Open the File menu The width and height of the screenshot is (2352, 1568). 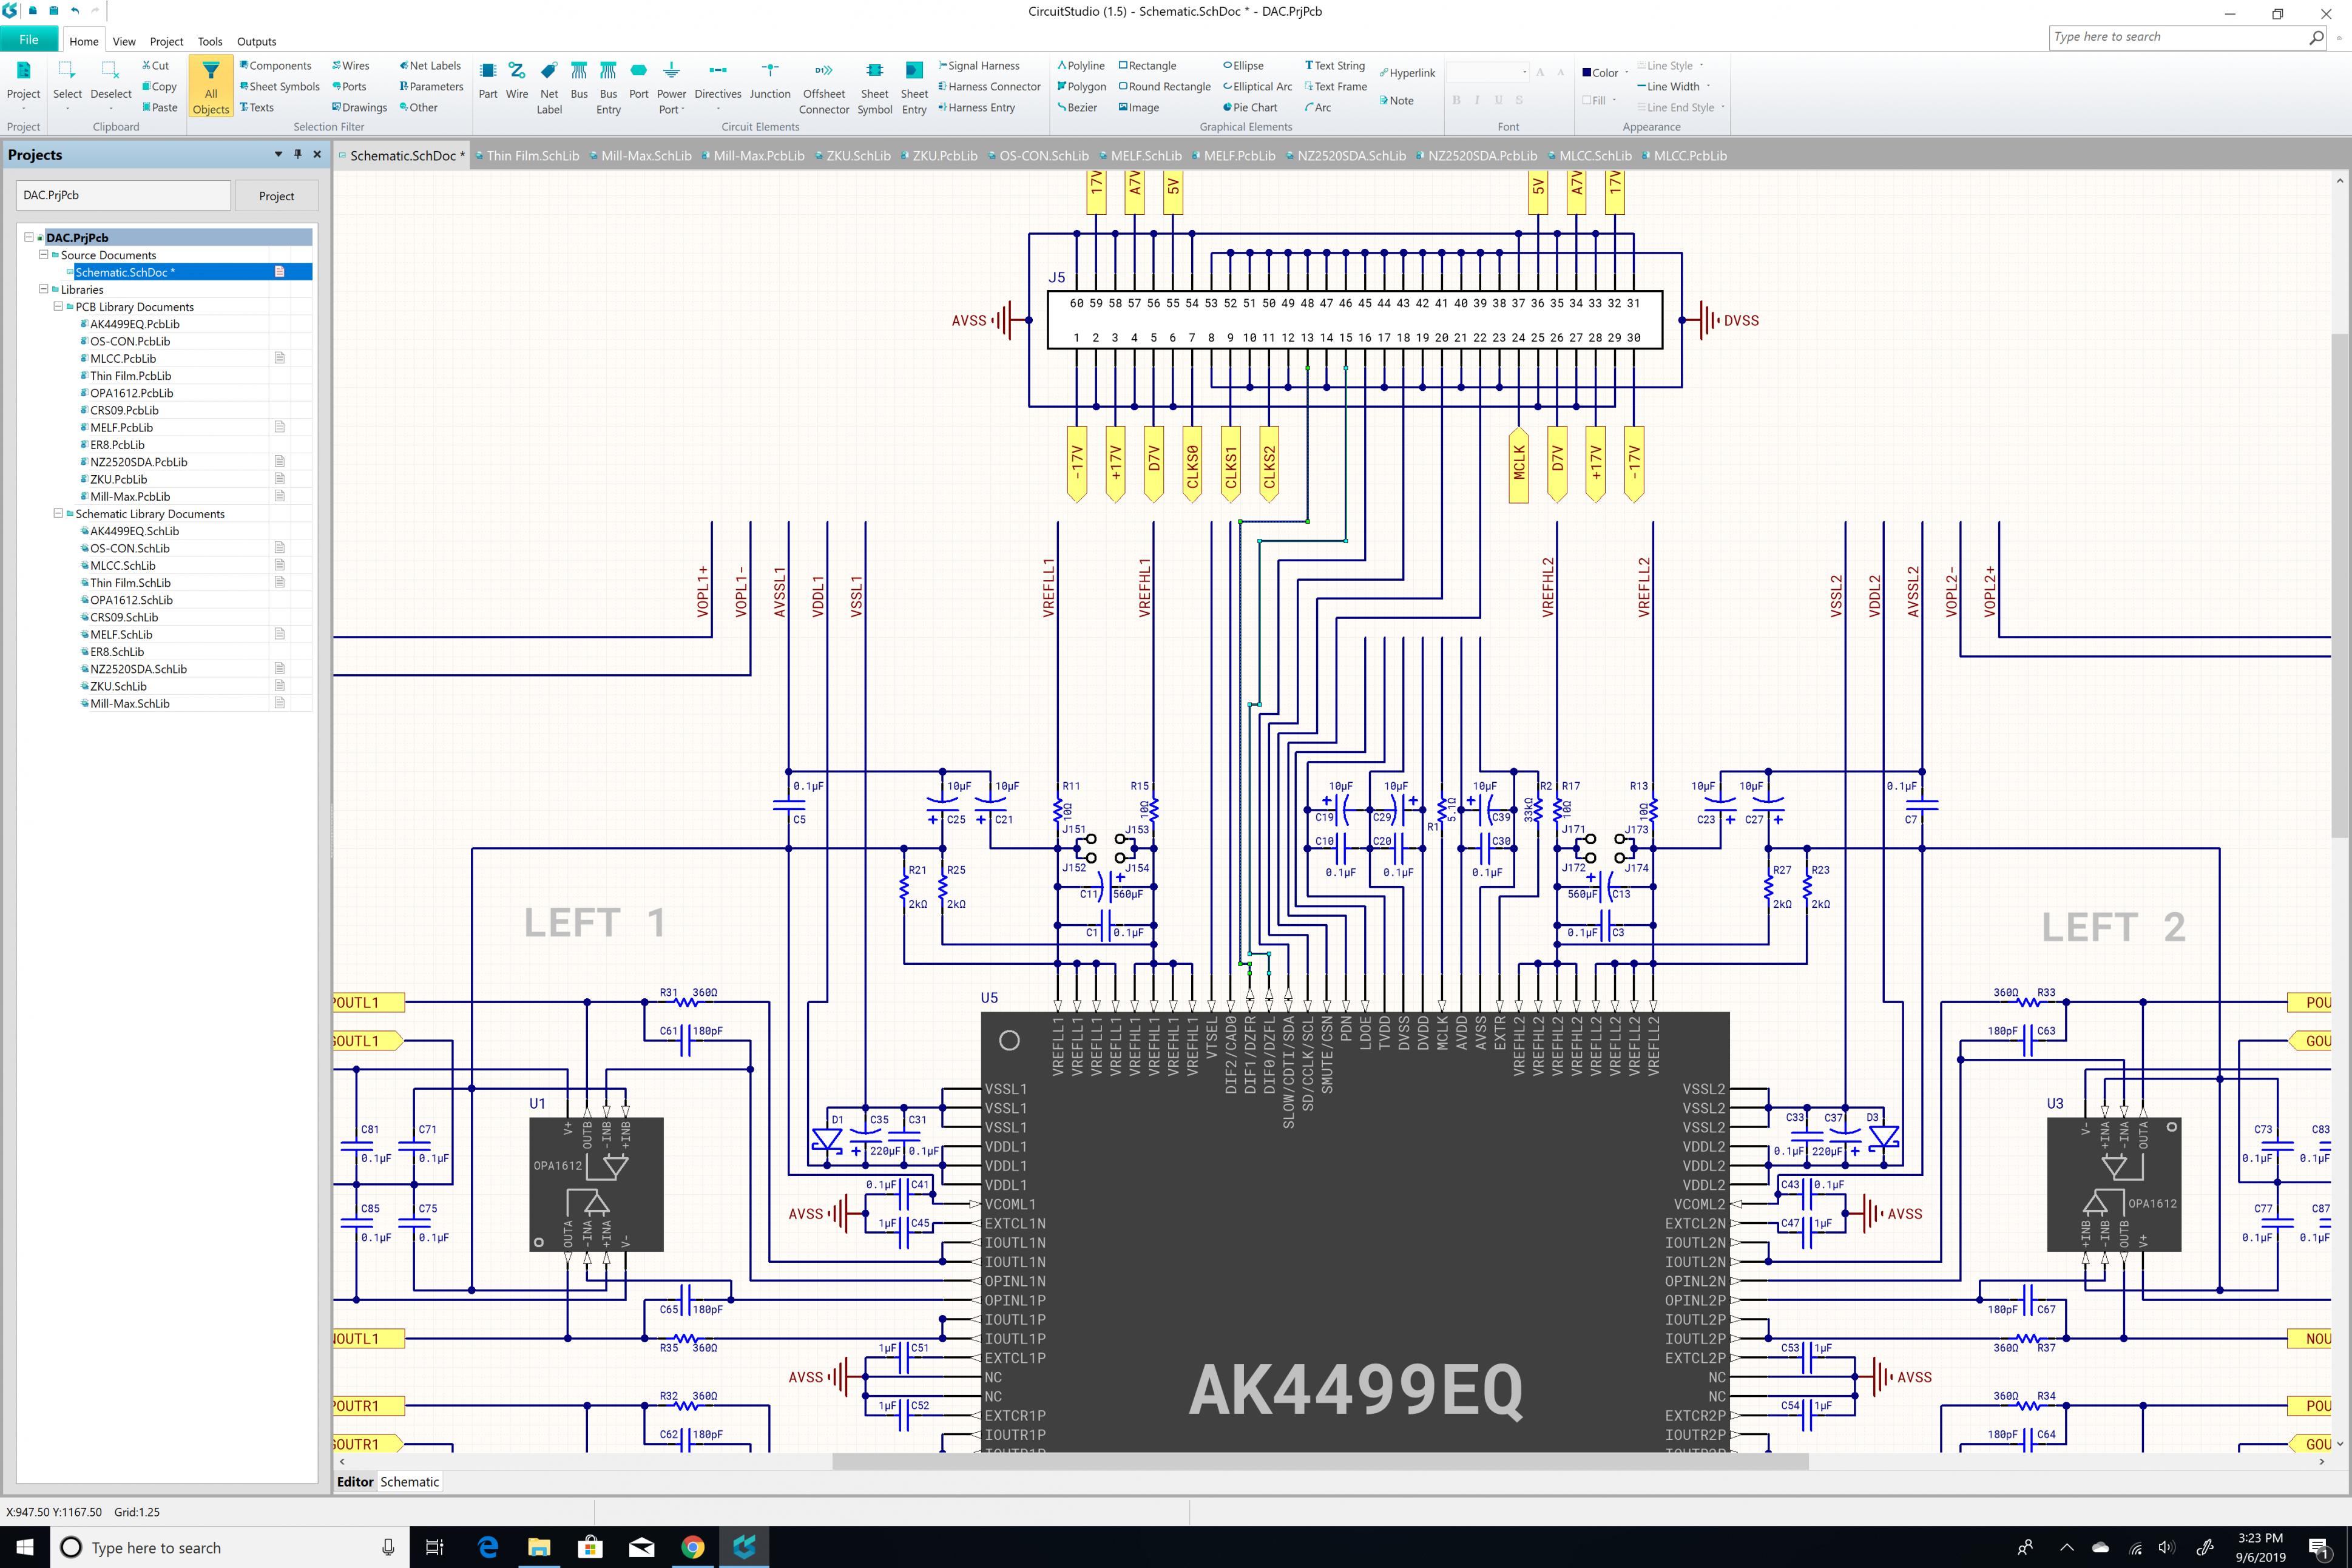click(x=29, y=40)
